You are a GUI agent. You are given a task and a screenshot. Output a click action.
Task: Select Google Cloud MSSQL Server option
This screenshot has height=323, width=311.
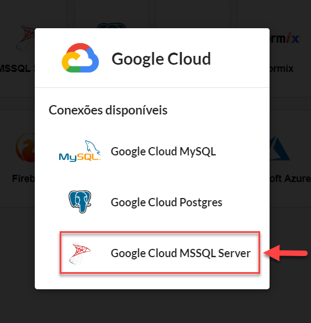pyautogui.click(x=160, y=253)
